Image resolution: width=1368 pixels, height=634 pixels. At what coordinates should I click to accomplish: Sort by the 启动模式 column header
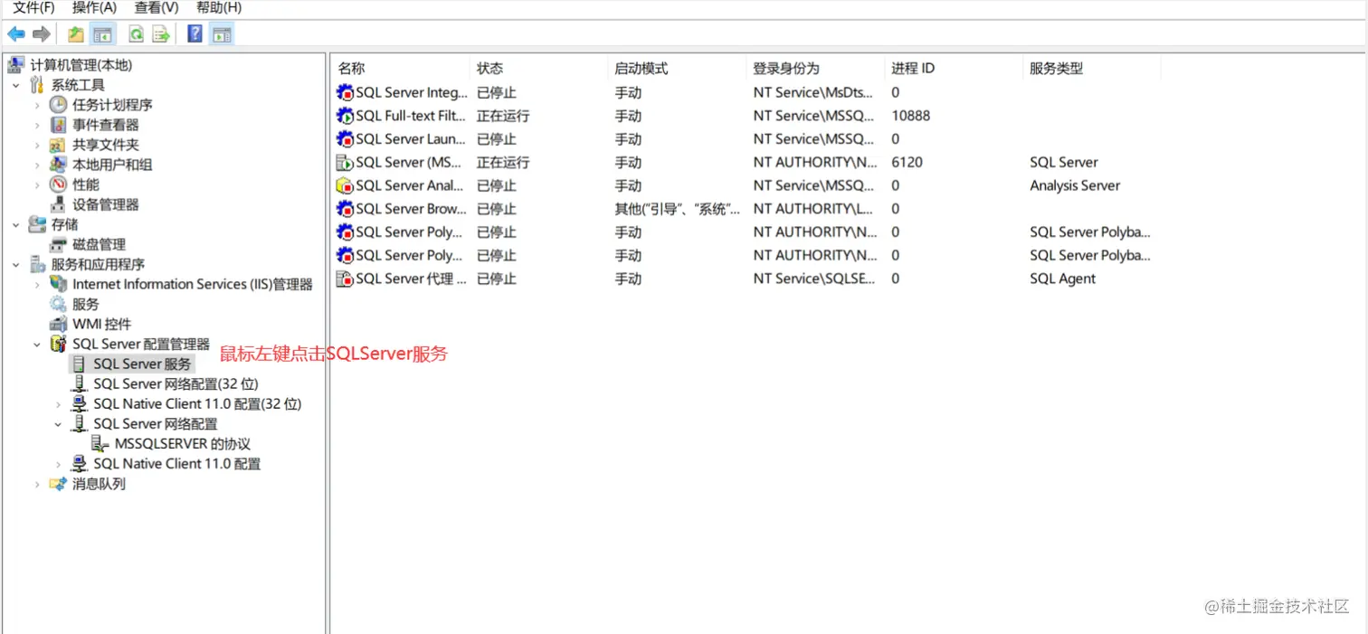point(678,68)
